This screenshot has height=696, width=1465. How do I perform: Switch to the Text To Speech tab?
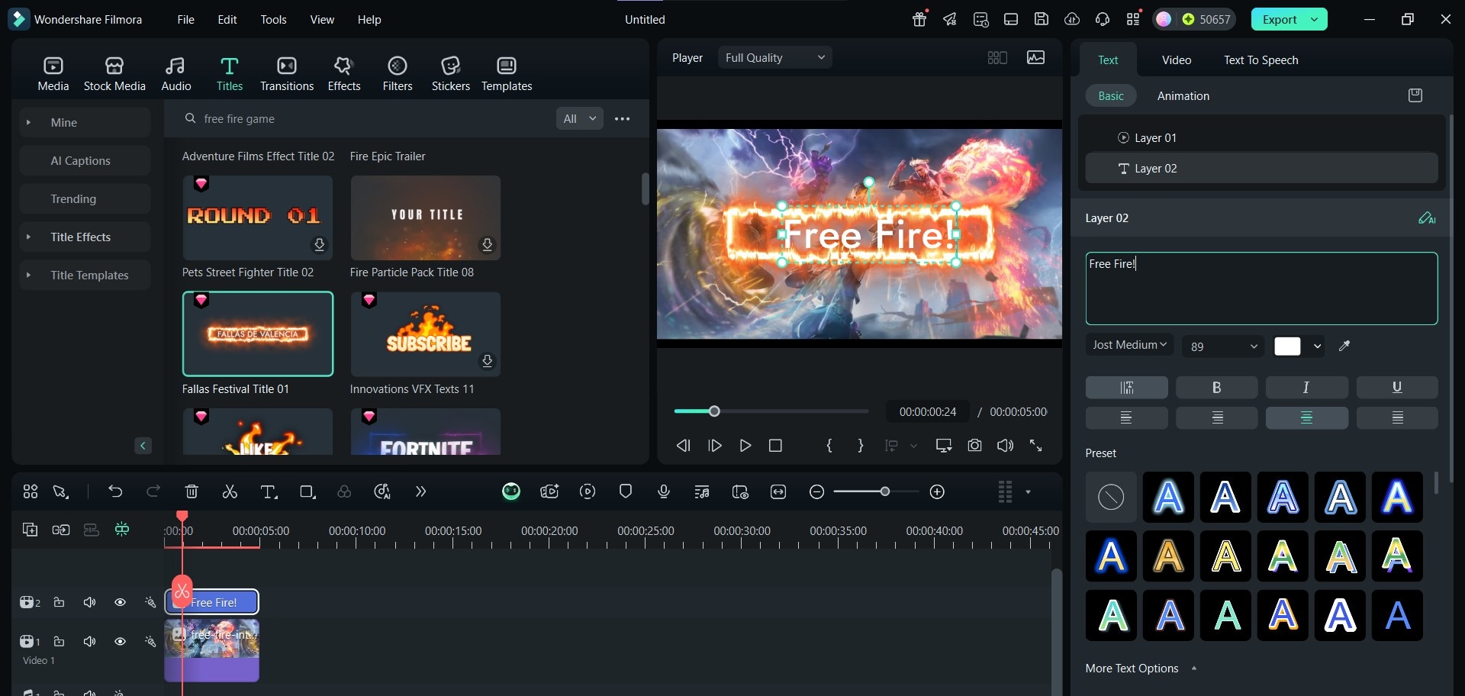coord(1261,60)
